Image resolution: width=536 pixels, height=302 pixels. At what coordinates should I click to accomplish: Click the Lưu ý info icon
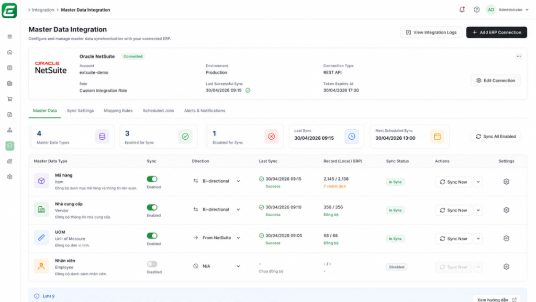37,296
